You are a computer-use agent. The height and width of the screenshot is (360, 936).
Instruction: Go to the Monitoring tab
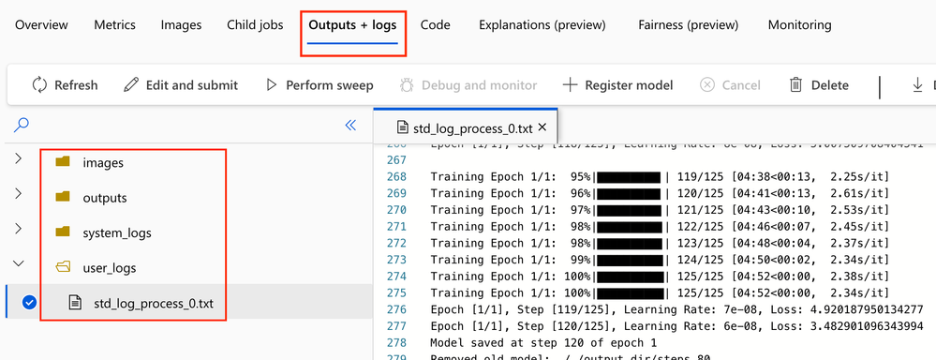coord(799,25)
